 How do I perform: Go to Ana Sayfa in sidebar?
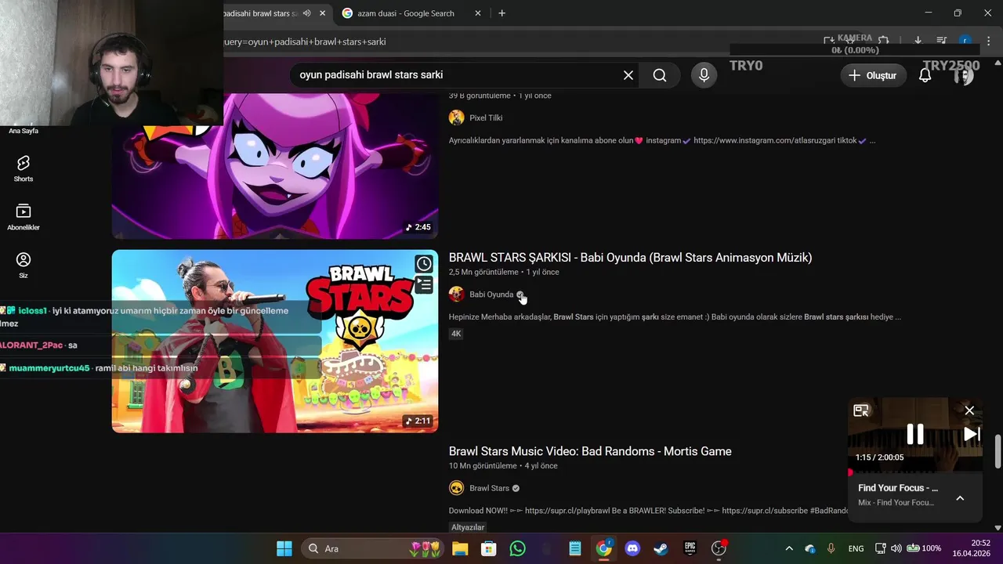pyautogui.click(x=24, y=131)
